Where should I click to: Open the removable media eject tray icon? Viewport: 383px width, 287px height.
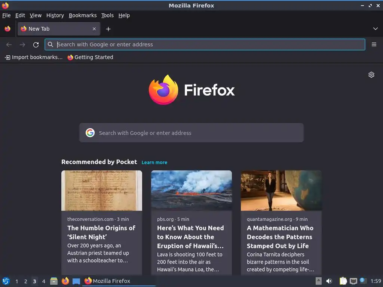[319, 281]
